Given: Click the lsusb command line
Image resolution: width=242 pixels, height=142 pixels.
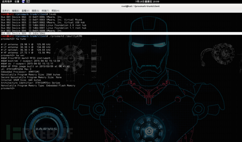Looking at the screenshot, I should [x=28, y=14].
